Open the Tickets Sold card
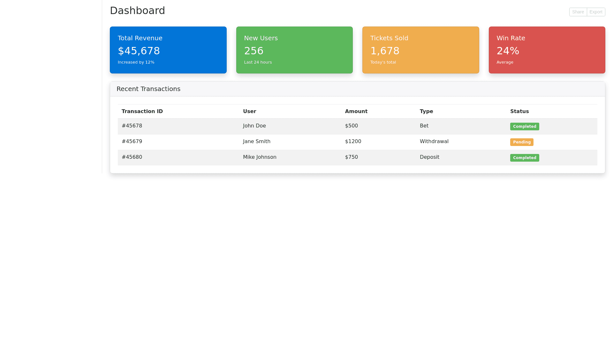The image size is (613, 345). [x=420, y=50]
